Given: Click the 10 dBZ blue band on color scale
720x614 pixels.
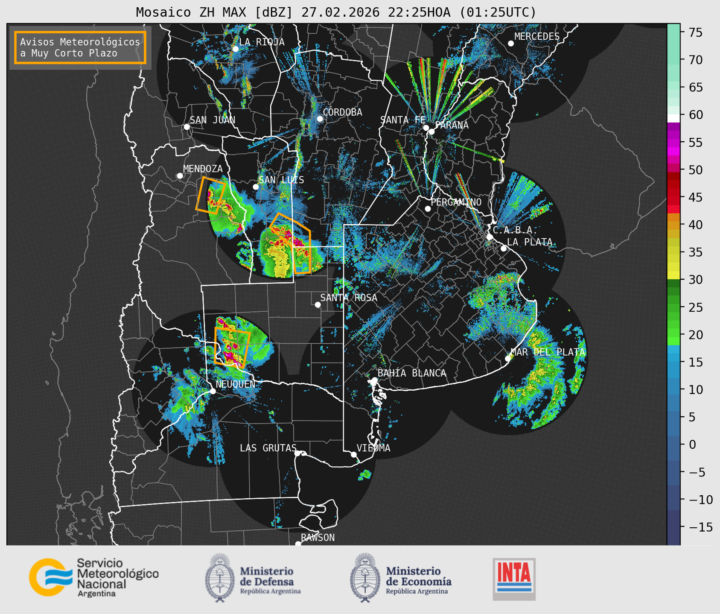Looking at the screenshot, I should point(673,389).
